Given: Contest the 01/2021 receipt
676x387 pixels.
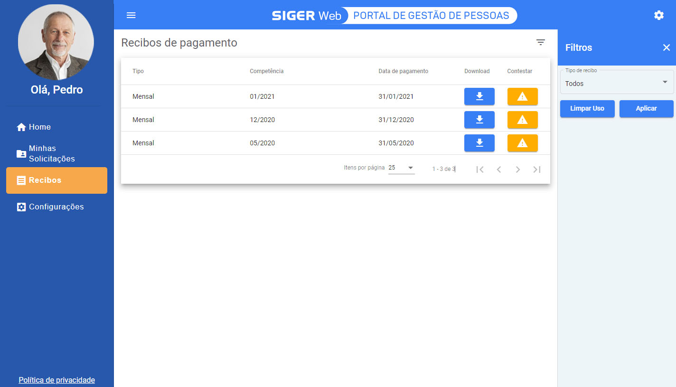Looking at the screenshot, I should pos(523,96).
